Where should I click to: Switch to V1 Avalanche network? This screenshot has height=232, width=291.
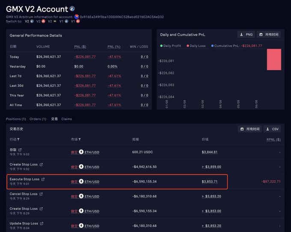[x=75, y=21]
